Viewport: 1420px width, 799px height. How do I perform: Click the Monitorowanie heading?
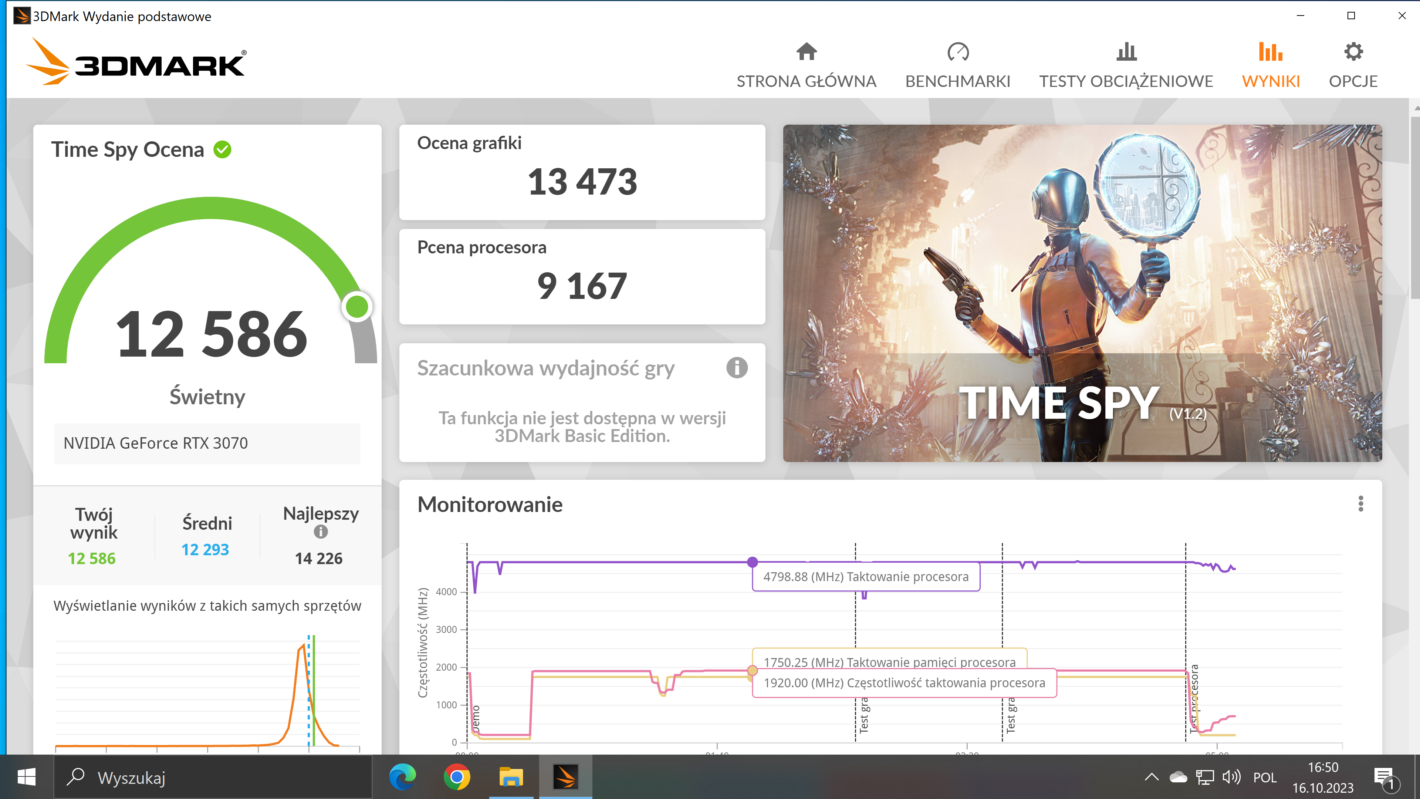490,505
